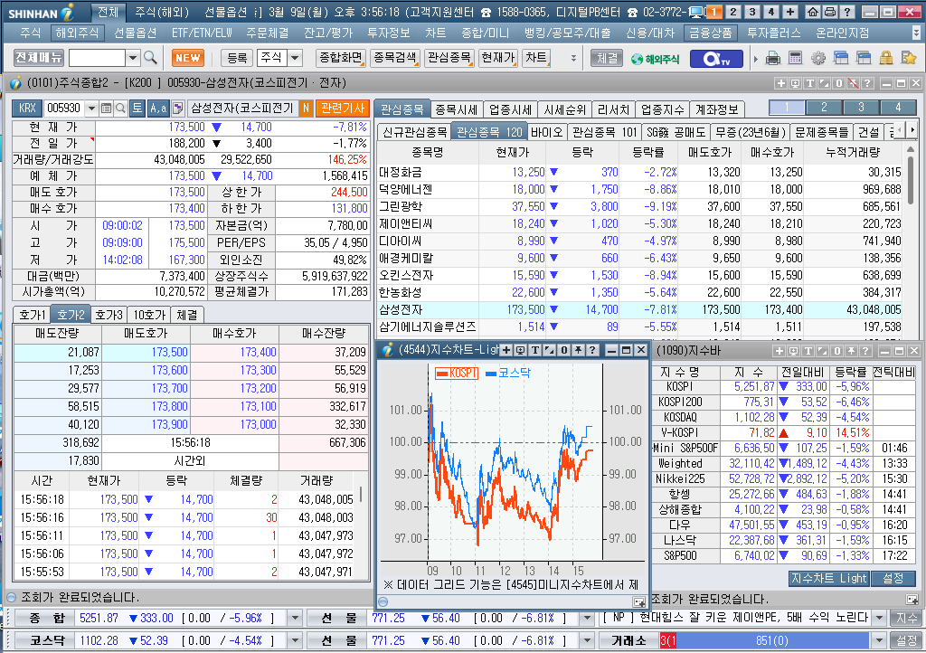
Task: Click the orange N badge beside 삼성전자
Action: [x=306, y=108]
